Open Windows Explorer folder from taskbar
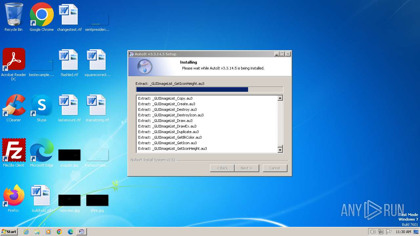This screenshot has height=236, width=420. coord(37,232)
